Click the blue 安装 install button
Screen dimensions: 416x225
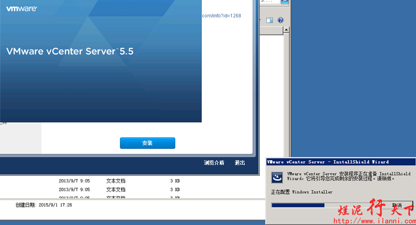(147, 143)
